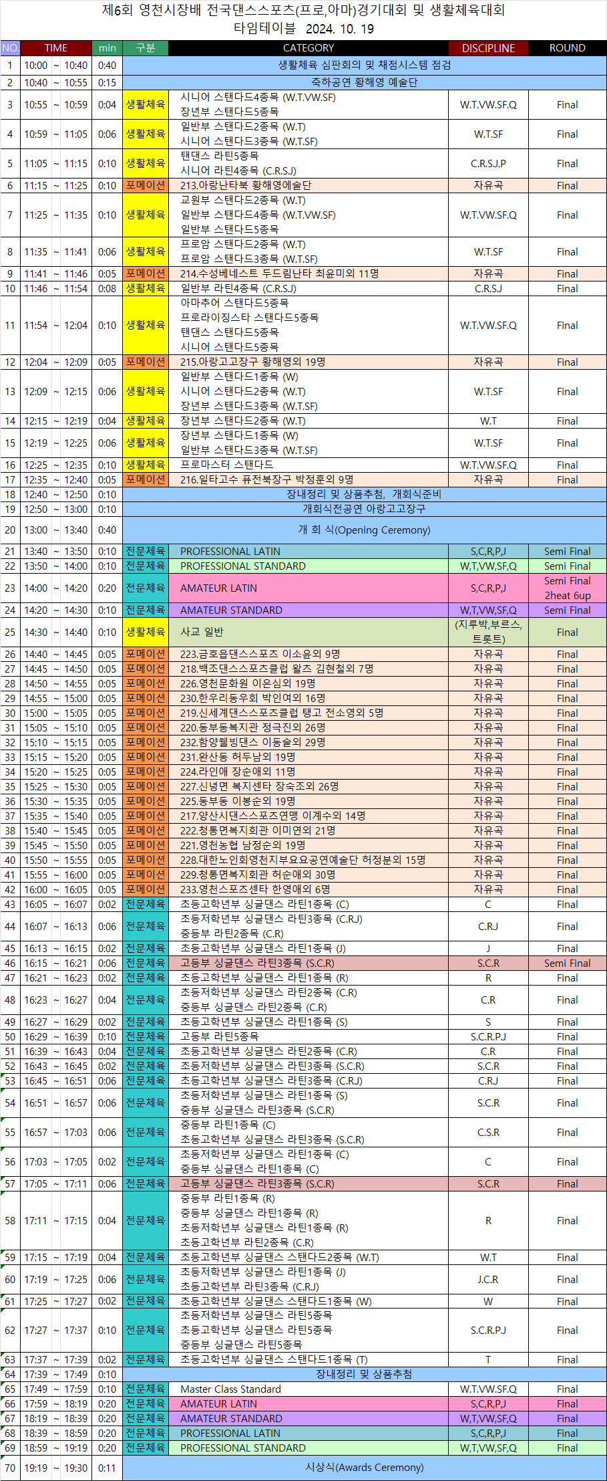Click 초등고학년부 싱글댄스 라틴1종목 (C) cell
Image resolution: width=607 pixels, height=1481 pixels.
[x=308, y=905]
